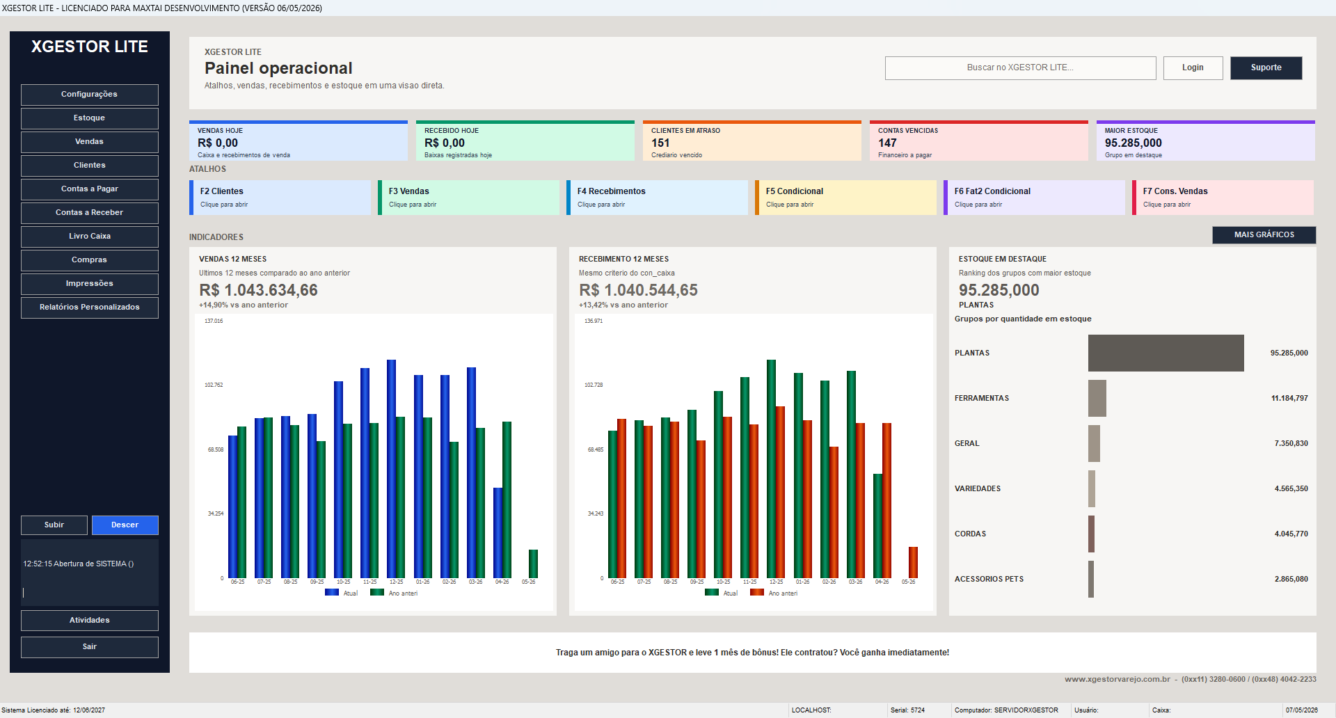
Task: Open the F3 Vendas shortcut
Action: click(469, 198)
